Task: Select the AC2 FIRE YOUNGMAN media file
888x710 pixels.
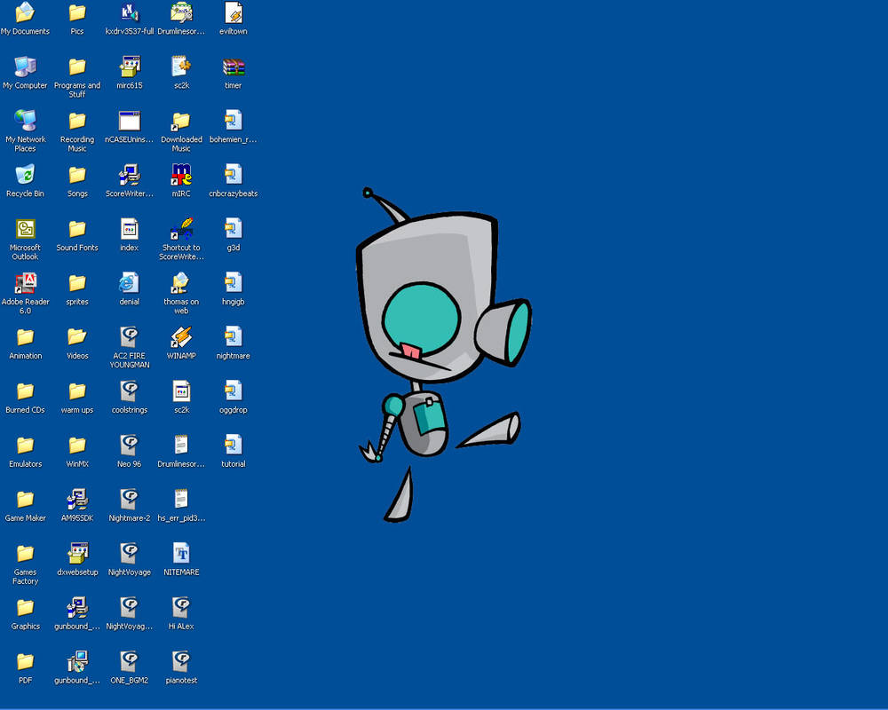Action: [x=129, y=347]
